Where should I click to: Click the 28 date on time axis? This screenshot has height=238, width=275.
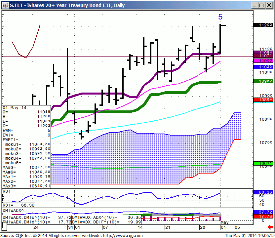point(202,227)
